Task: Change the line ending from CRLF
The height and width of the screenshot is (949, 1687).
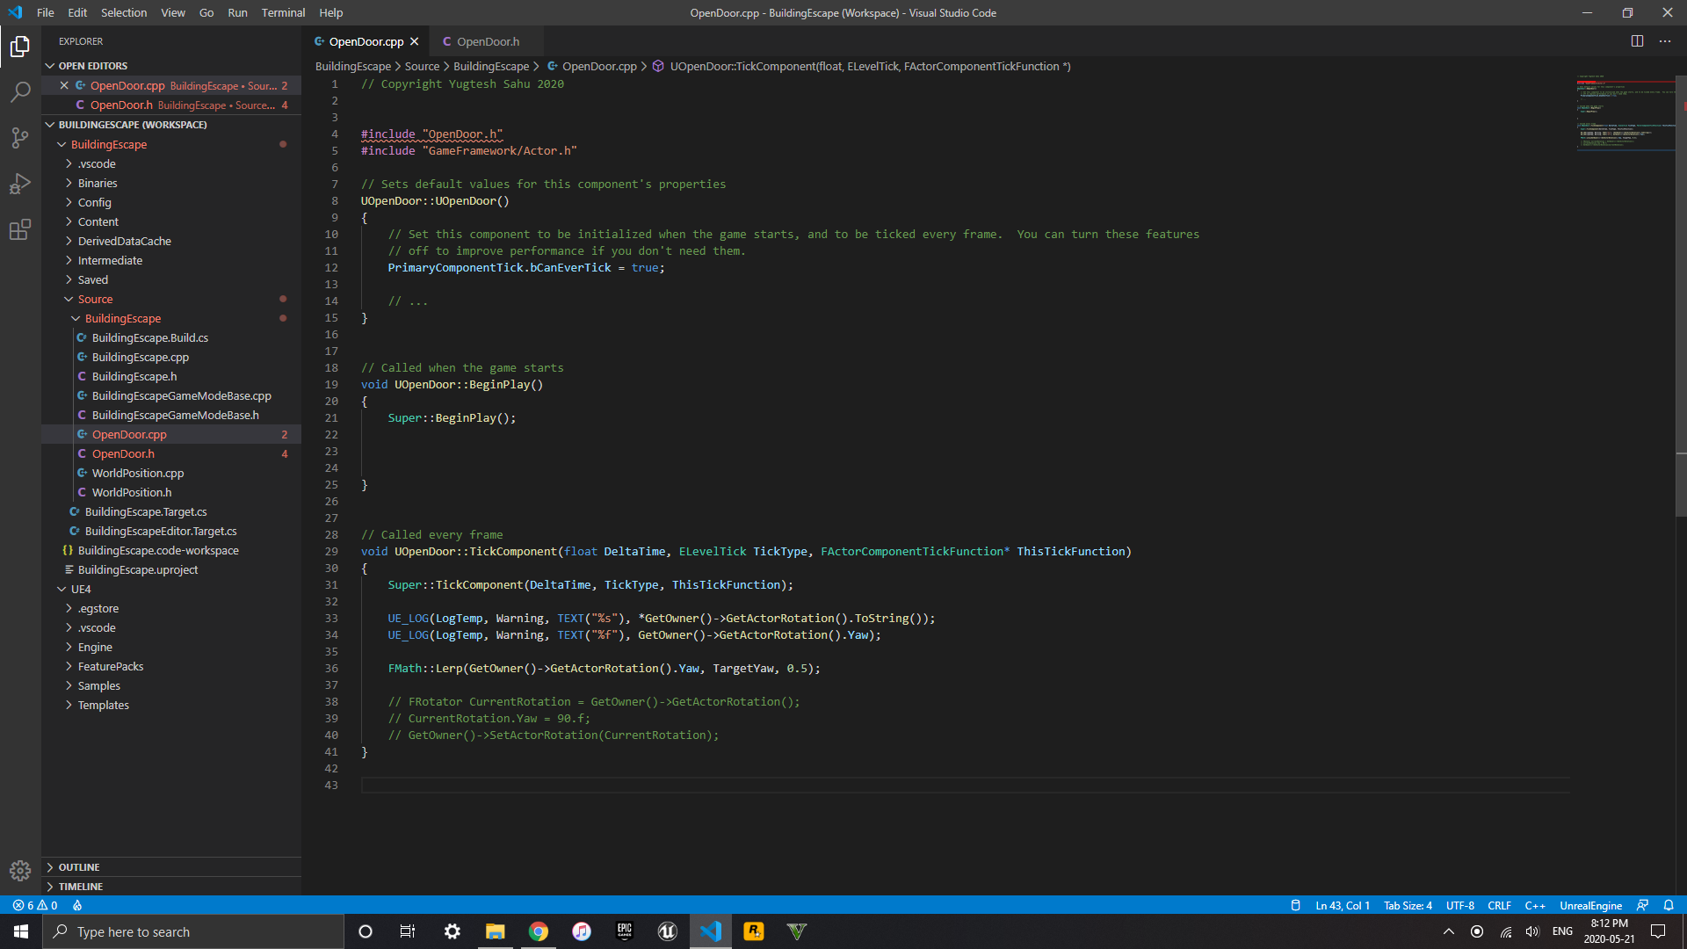Action: pyautogui.click(x=1499, y=905)
